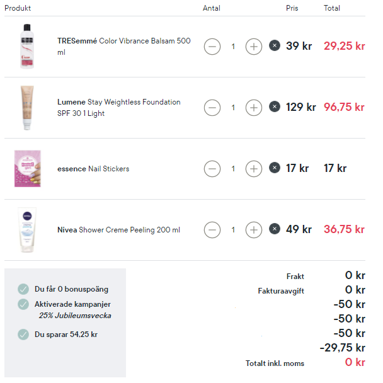This screenshot has height=383, width=383.
Task: Decrease quantity of essence Nail Stickers
Action: pyautogui.click(x=212, y=169)
